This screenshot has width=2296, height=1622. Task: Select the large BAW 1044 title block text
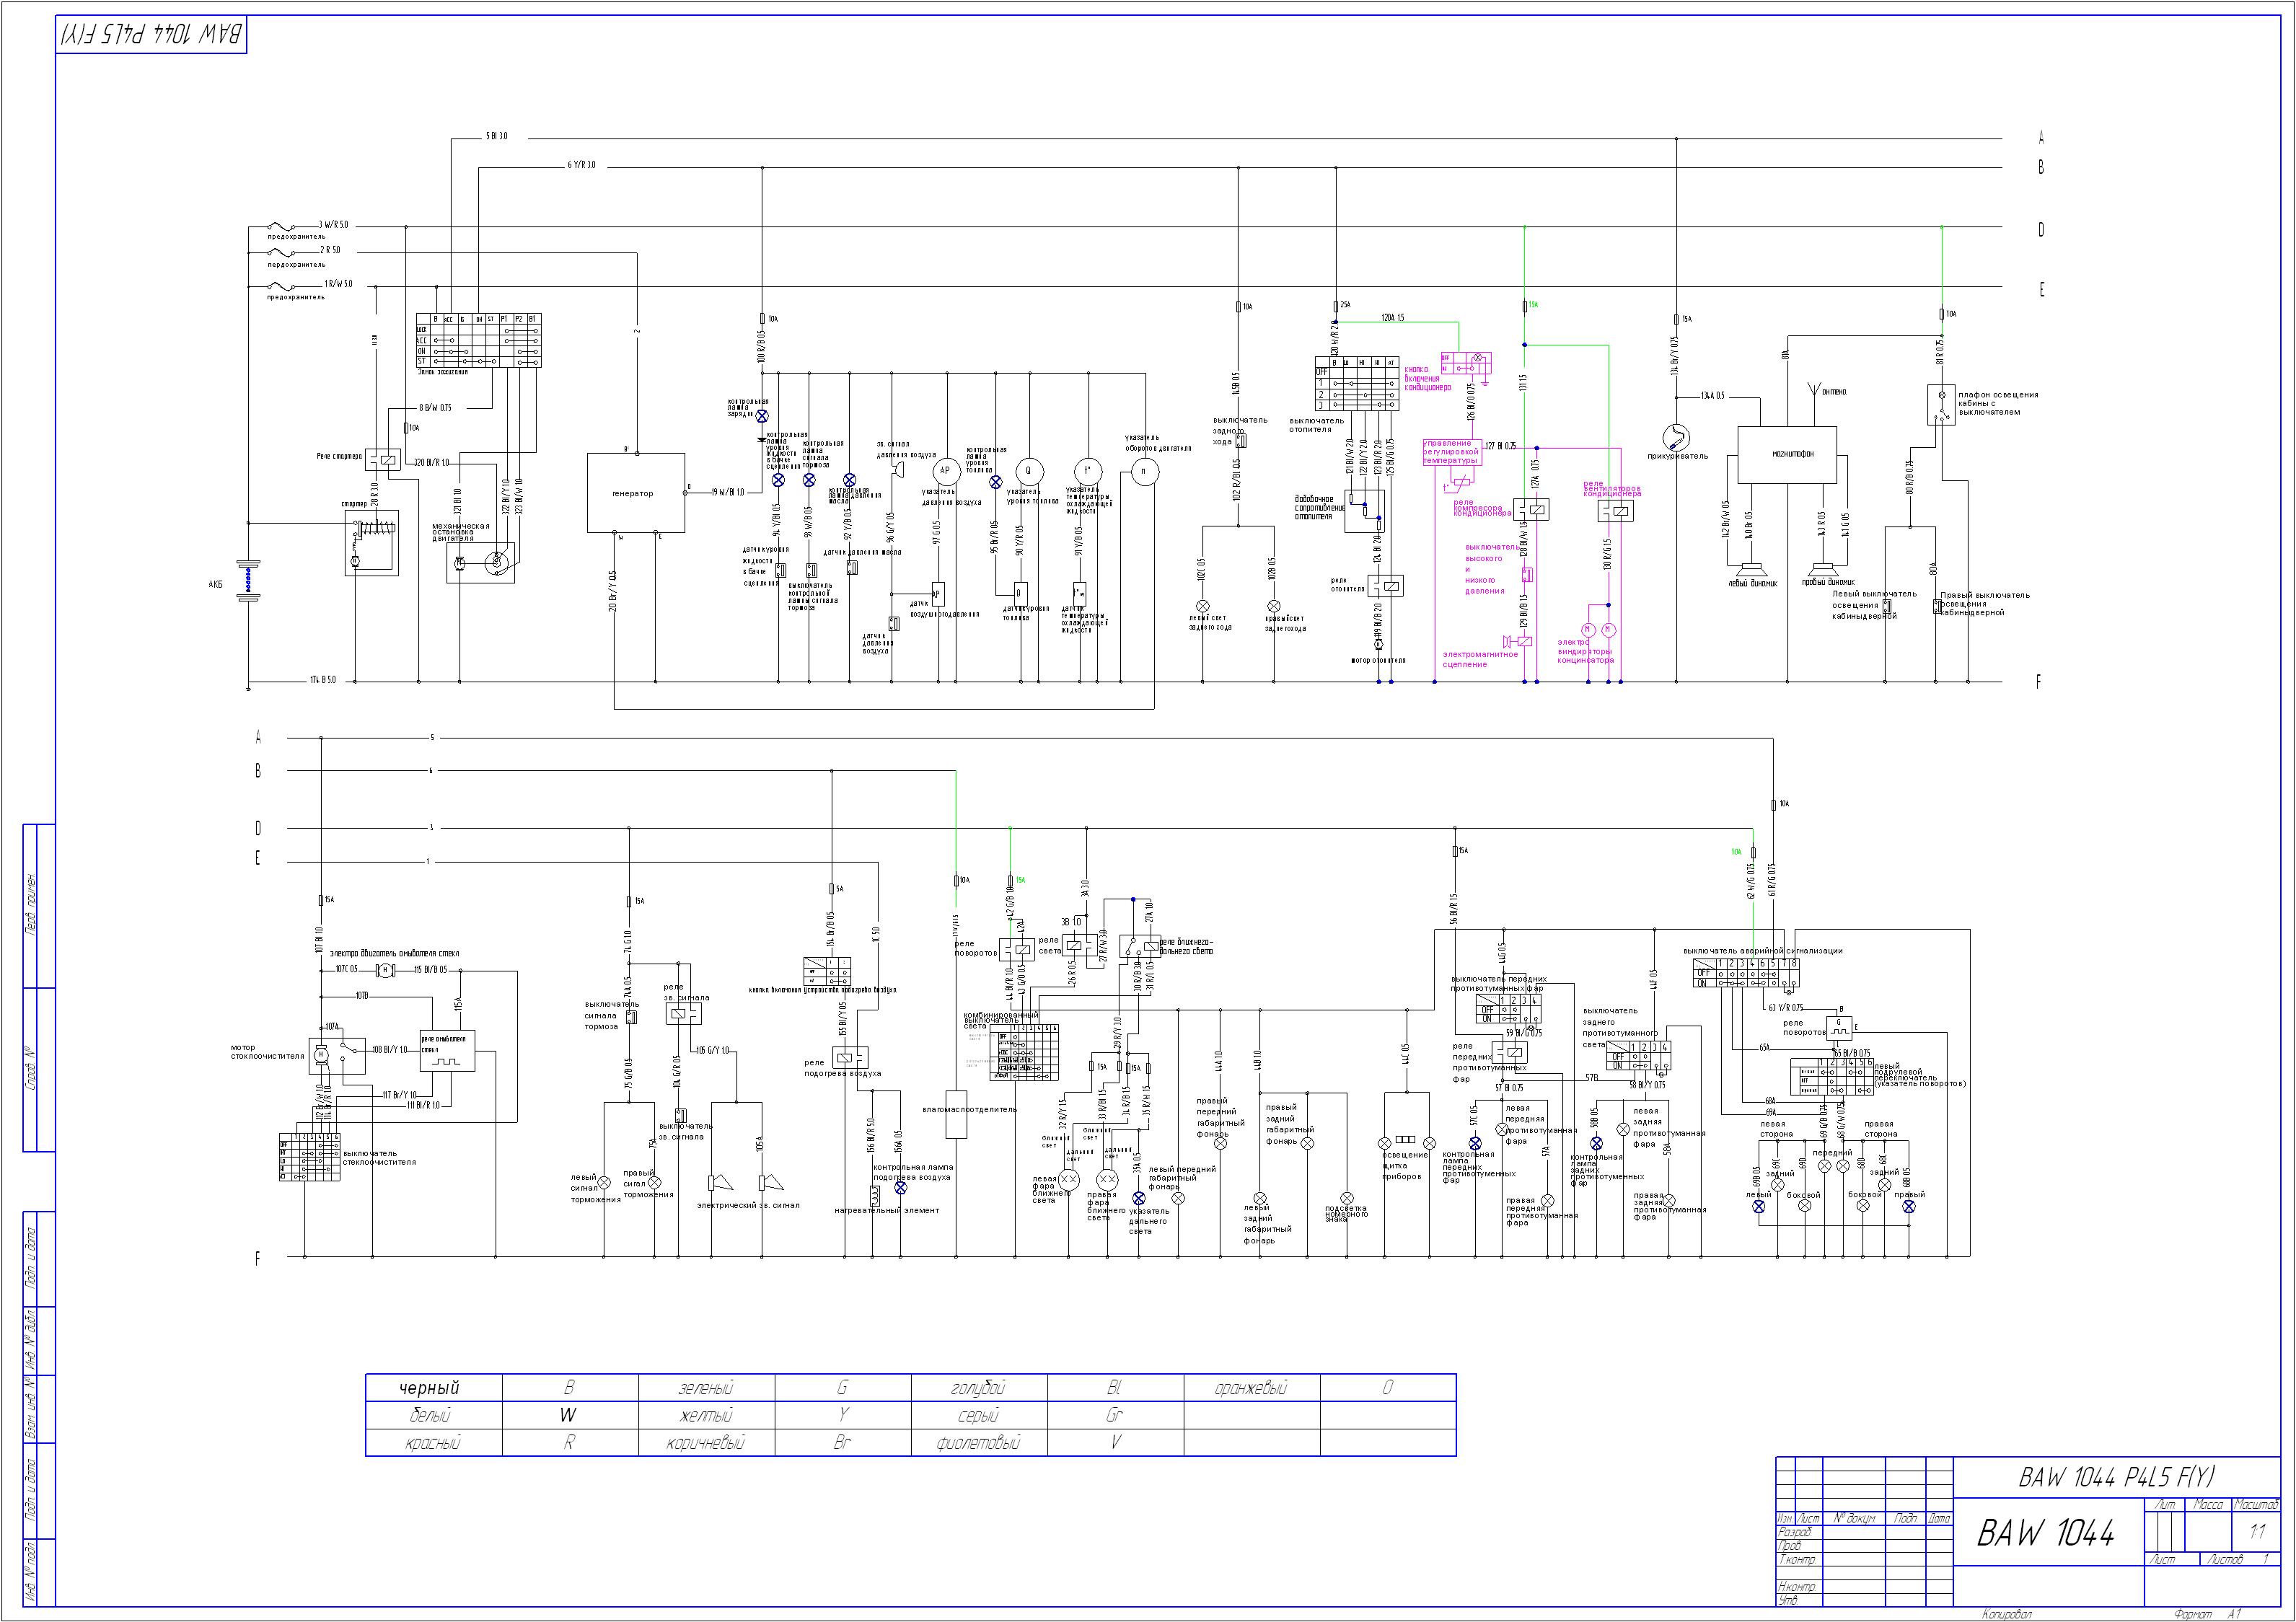(2046, 1533)
